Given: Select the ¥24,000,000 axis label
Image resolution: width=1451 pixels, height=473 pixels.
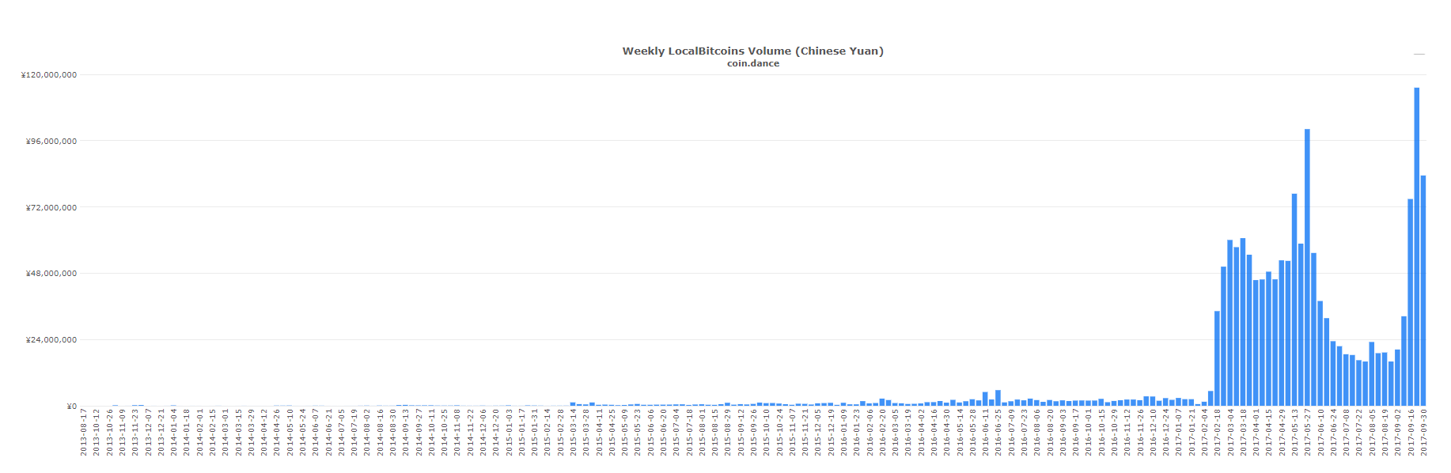Looking at the screenshot, I should click(x=51, y=340).
